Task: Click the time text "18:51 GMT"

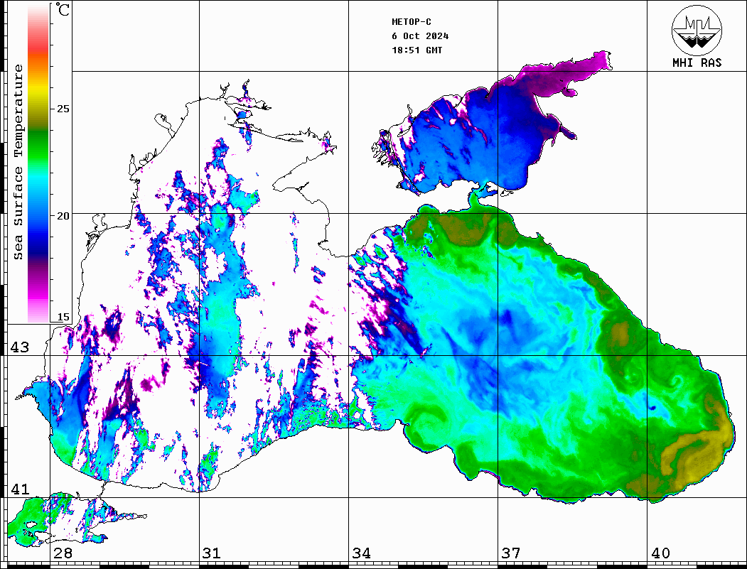Action: click(417, 50)
